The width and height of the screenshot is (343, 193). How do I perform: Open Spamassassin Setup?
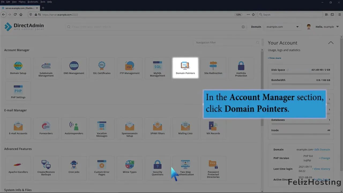click(130, 128)
